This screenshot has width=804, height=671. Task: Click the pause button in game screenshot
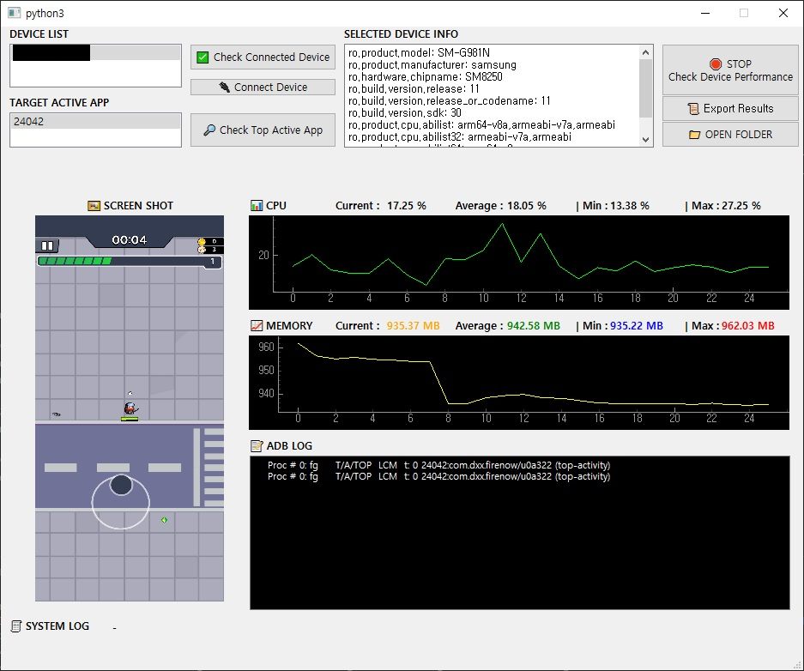[x=47, y=245]
